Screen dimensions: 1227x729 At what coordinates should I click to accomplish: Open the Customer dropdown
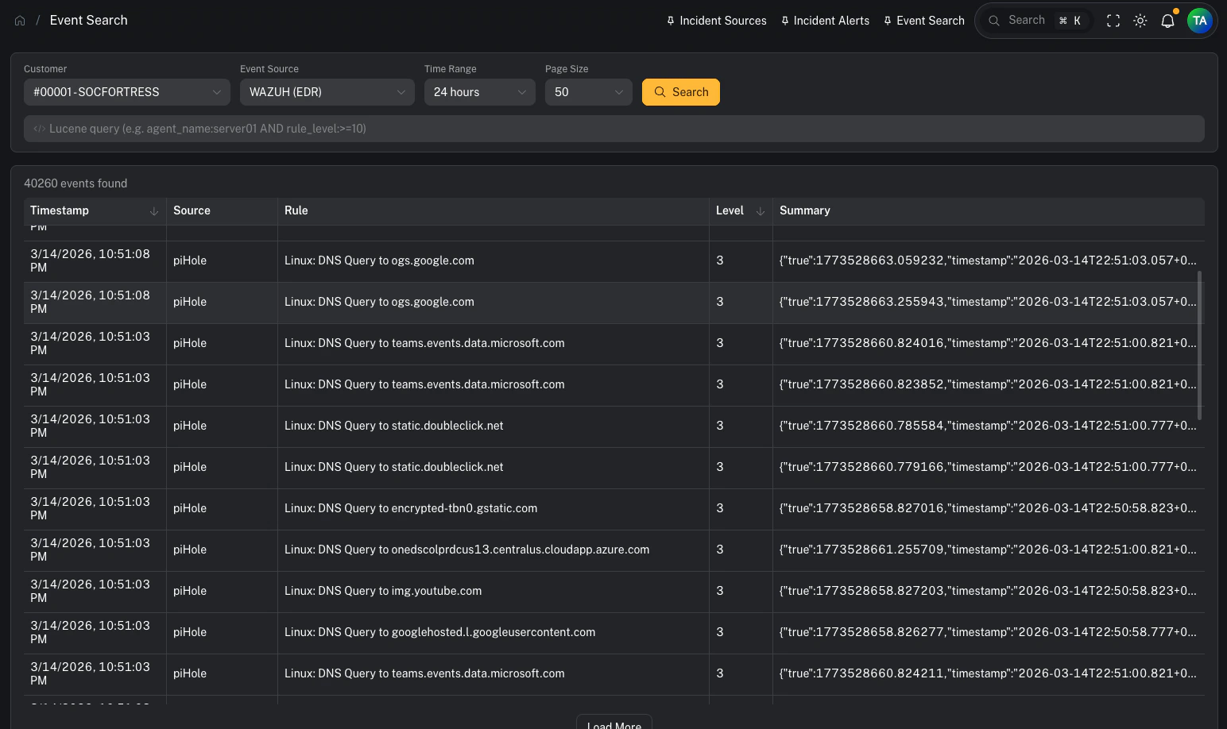(126, 92)
